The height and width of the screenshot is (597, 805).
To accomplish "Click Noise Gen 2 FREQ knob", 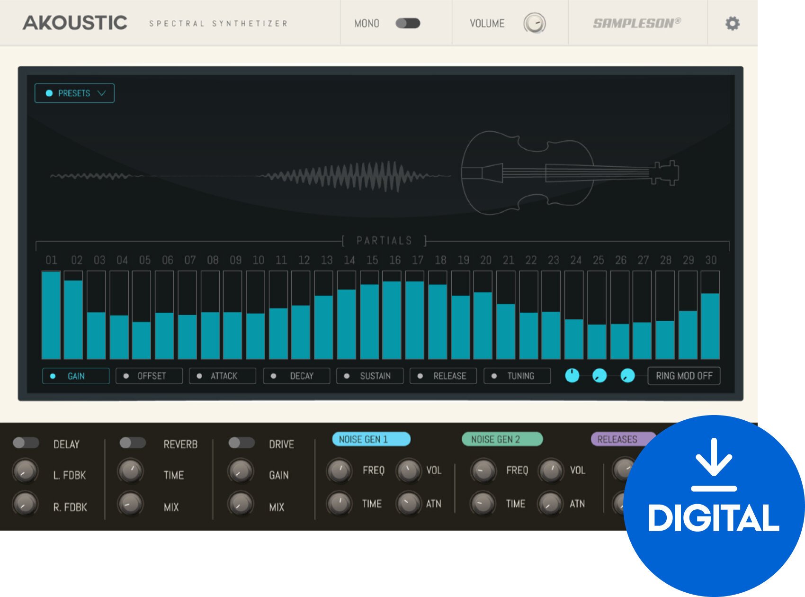I will tap(483, 470).
